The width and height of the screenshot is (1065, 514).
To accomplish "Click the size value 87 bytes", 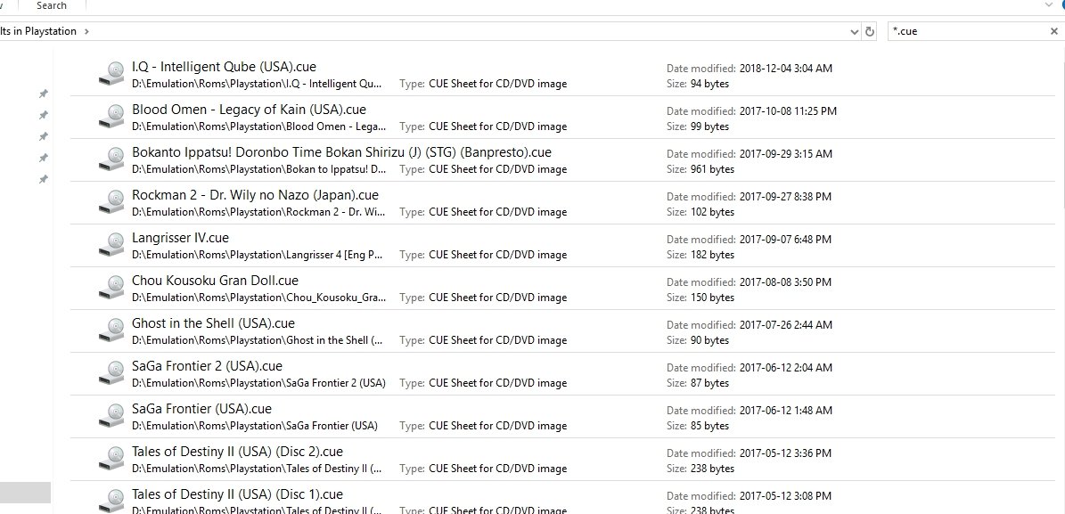I will 709,384.
